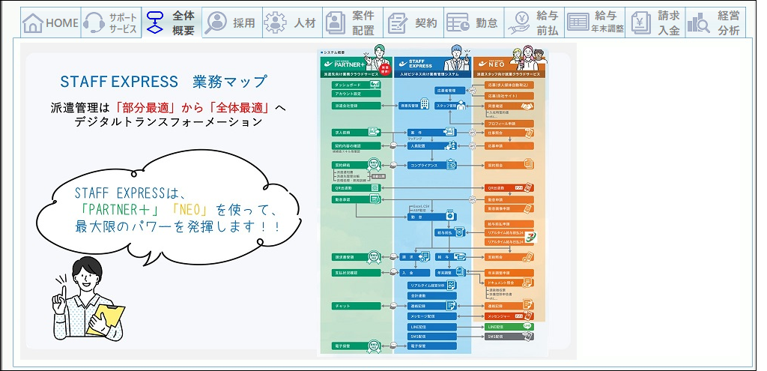This screenshot has height=371, width=767.
Task: Select the 経営分析 tab
Action: (x=715, y=22)
